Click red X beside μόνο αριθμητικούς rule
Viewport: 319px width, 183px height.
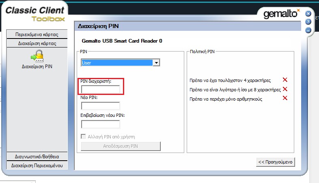click(x=285, y=98)
